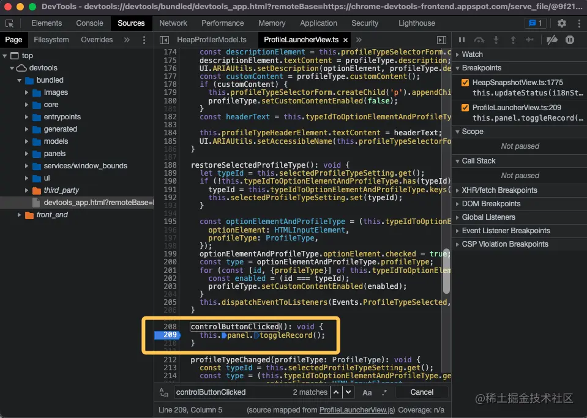Expand the entrypoints folder
The image size is (587, 418).
[26, 117]
